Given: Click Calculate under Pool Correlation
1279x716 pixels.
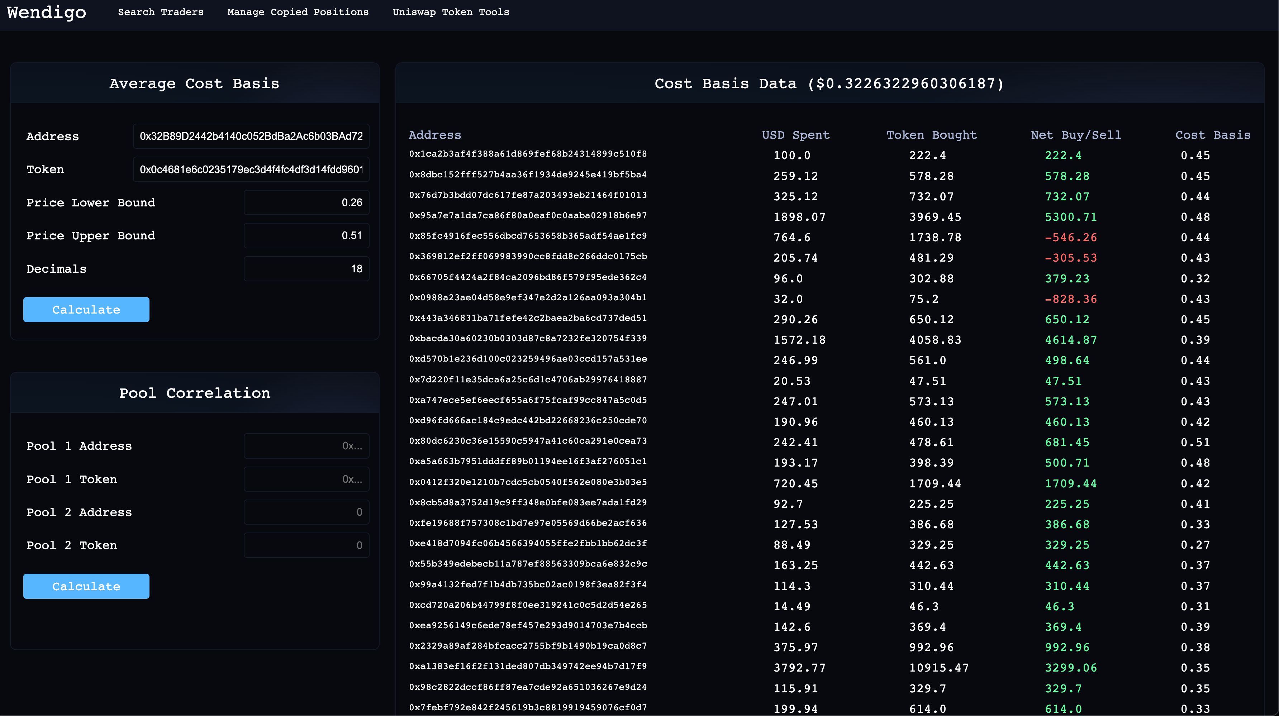Looking at the screenshot, I should 86,586.
